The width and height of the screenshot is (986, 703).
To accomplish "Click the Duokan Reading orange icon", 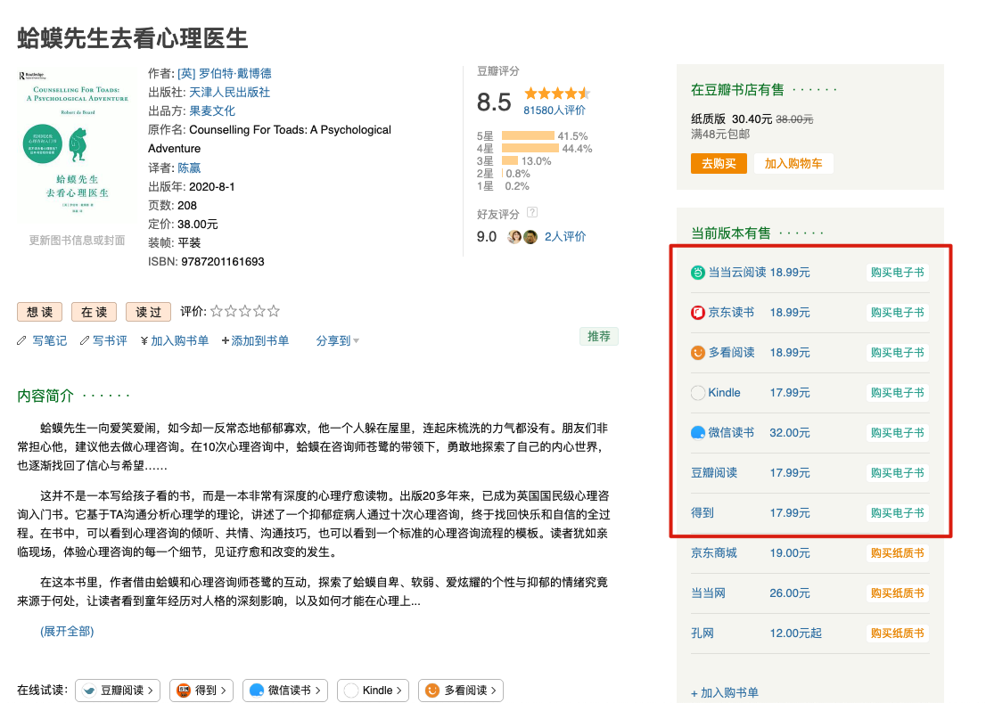I will pos(698,353).
